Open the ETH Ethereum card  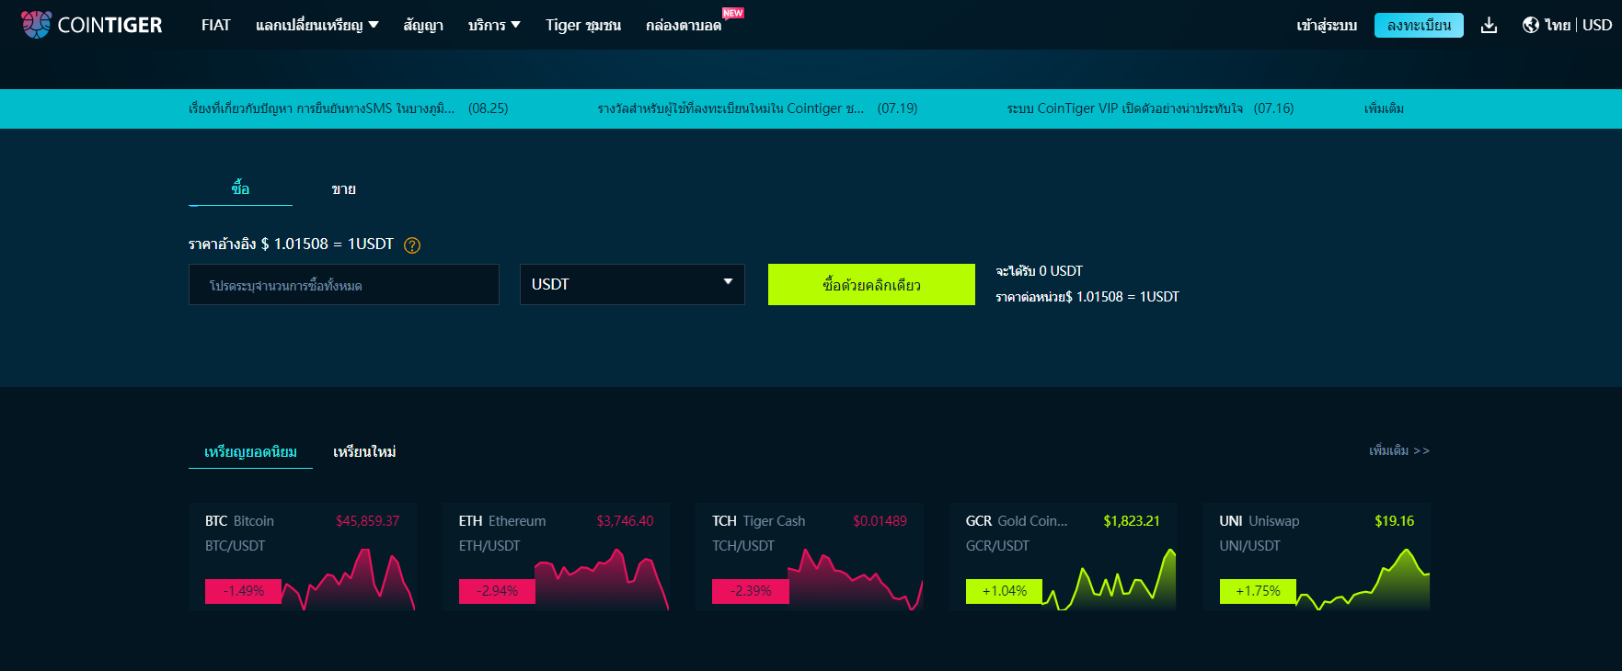point(557,557)
